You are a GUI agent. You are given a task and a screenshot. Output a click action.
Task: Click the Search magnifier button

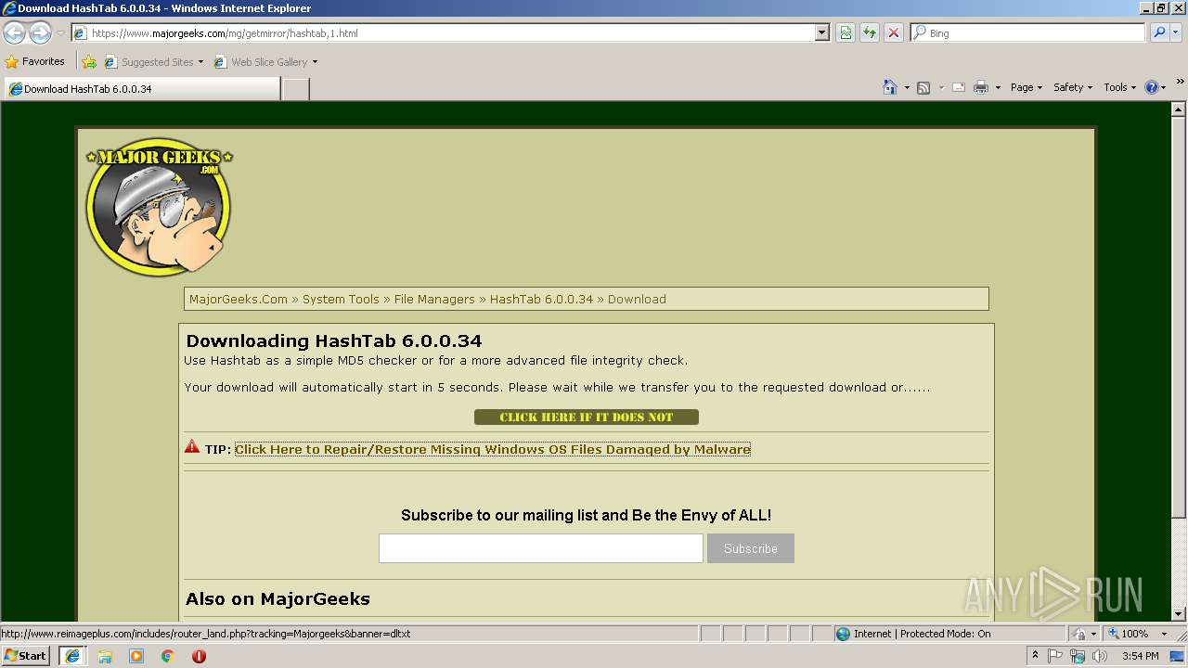click(1158, 33)
